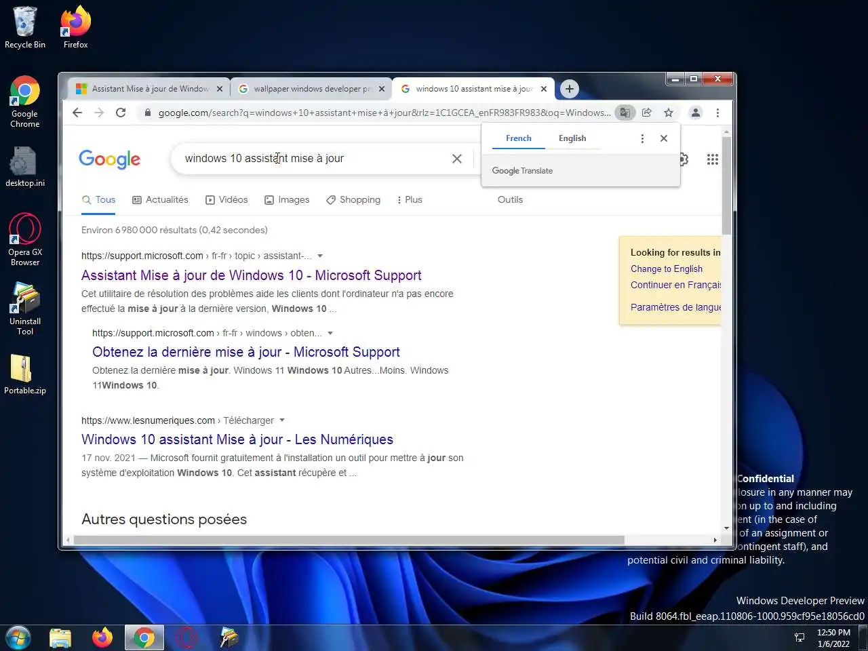Select the Tous search filter

click(98, 200)
